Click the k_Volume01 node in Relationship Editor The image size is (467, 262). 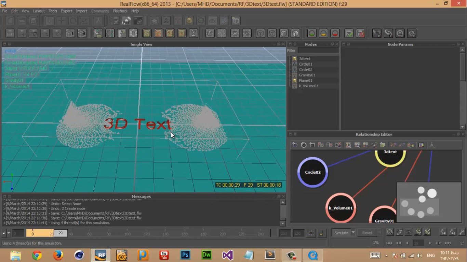tap(341, 208)
